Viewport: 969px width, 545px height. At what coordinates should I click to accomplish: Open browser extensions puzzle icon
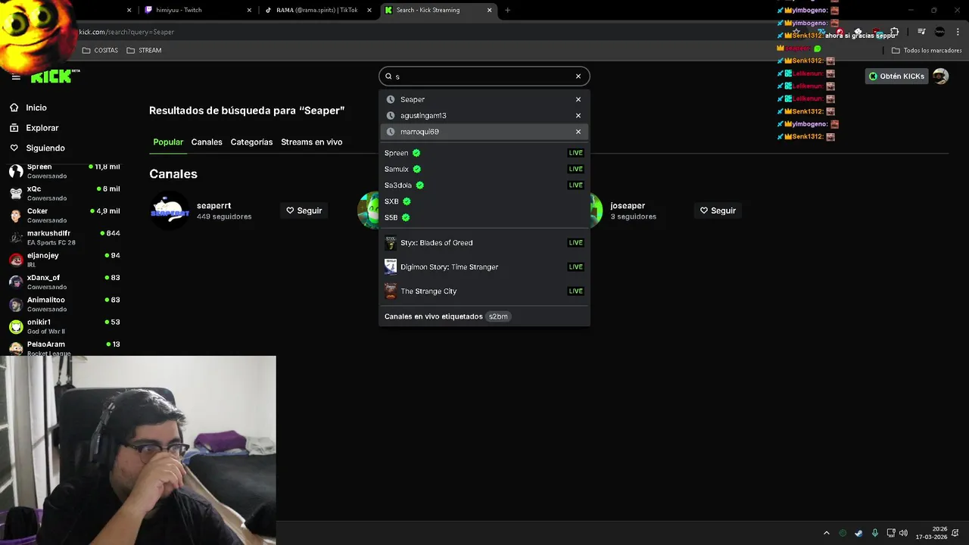click(895, 32)
